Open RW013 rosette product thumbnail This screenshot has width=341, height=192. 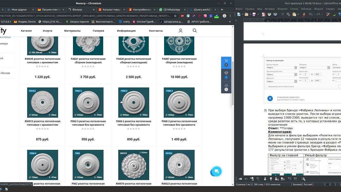[x=43, y=102]
